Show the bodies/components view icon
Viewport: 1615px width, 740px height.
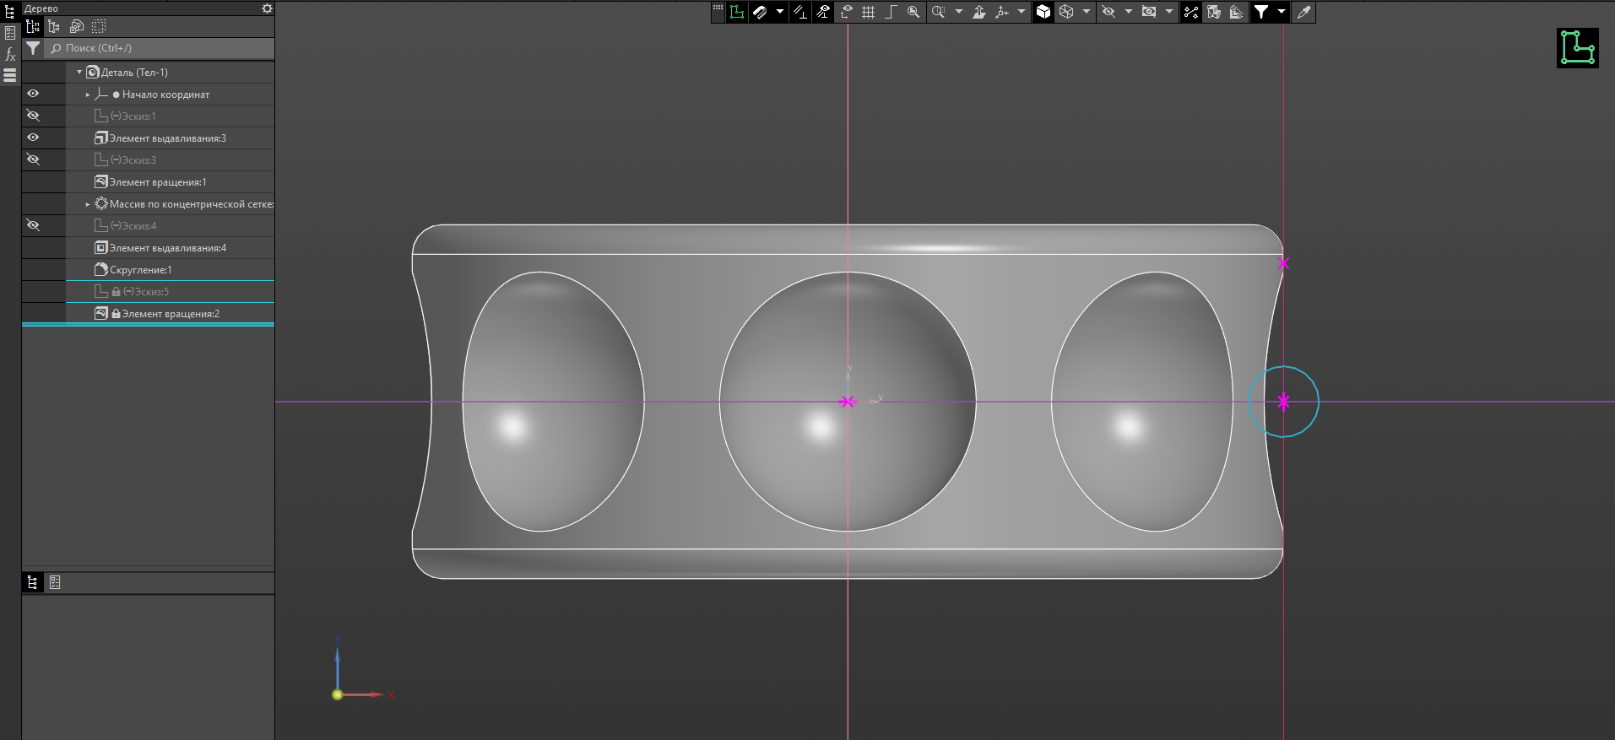[77, 27]
